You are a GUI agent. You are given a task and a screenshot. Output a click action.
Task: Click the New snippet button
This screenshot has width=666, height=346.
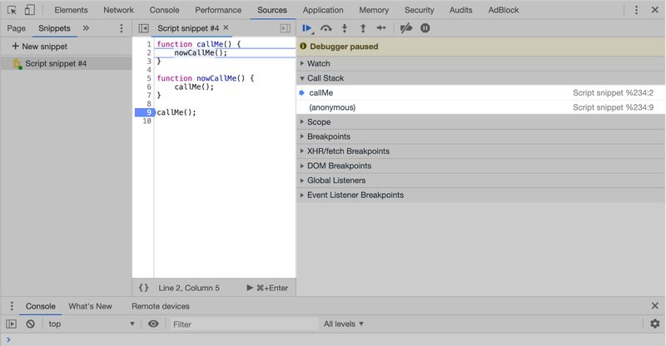point(39,47)
